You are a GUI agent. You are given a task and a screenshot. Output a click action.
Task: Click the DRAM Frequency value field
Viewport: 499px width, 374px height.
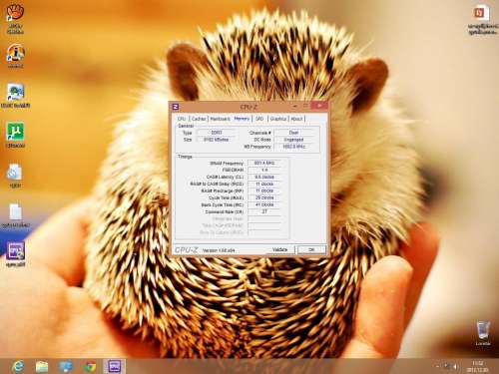coord(264,163)
